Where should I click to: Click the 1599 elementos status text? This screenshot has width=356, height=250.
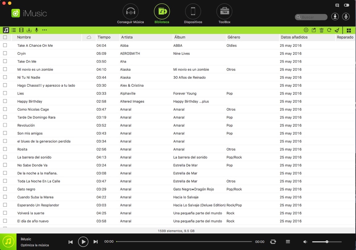[x=176, y=231]
